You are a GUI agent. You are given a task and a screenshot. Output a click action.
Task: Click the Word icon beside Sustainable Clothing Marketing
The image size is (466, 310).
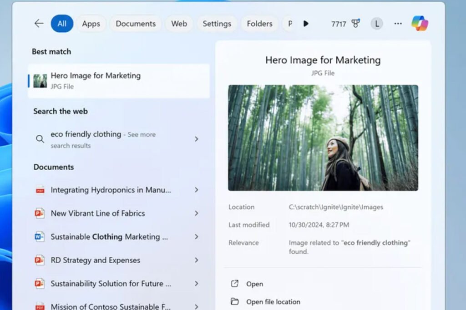(x=40, y=236)
